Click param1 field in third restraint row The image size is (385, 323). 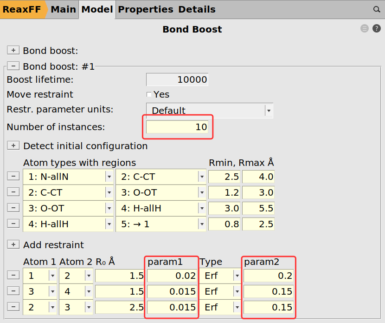172,307
